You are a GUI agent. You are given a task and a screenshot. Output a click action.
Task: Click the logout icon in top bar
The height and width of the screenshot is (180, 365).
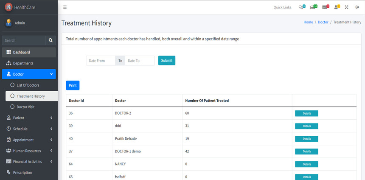pyautogui.click(x=357, y=7)
